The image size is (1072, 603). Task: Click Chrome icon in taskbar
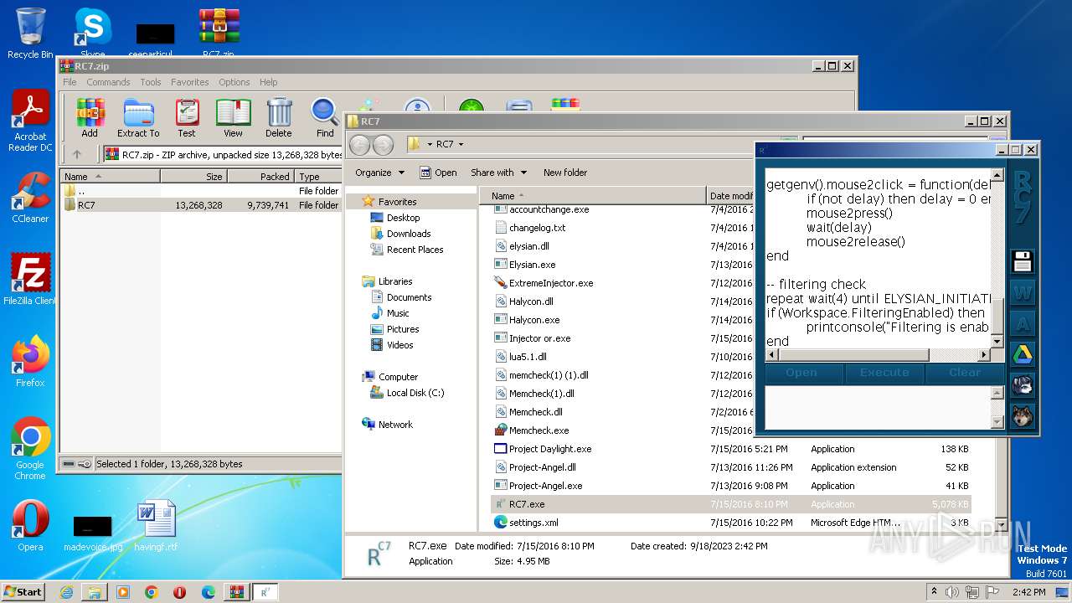click(x=151, y=592)
